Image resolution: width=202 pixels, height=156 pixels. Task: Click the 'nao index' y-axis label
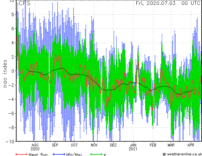coord(5,74)
